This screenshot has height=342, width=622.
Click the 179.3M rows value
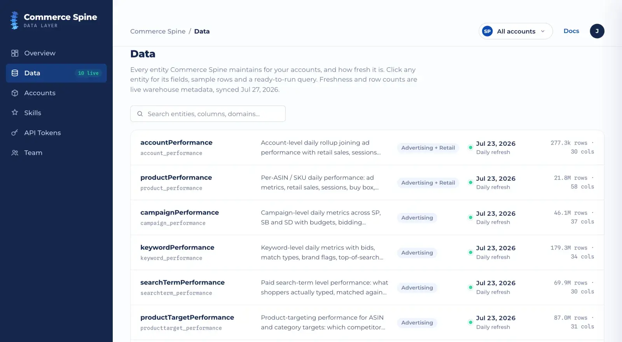pyautogui.click(x=569, y=248)
